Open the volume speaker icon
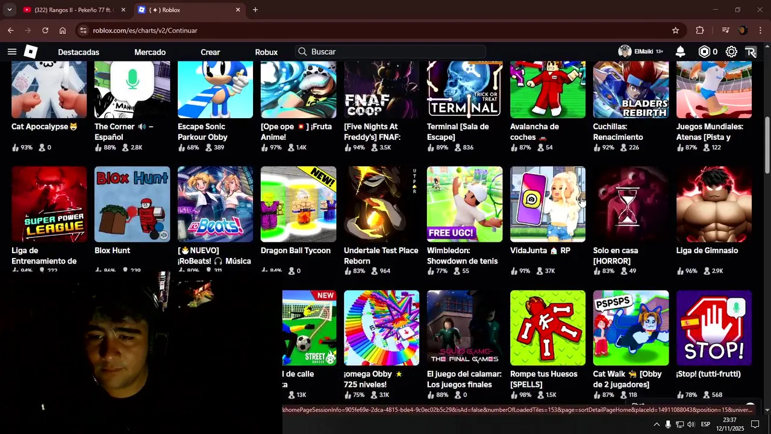 click(x=691, y=424)
